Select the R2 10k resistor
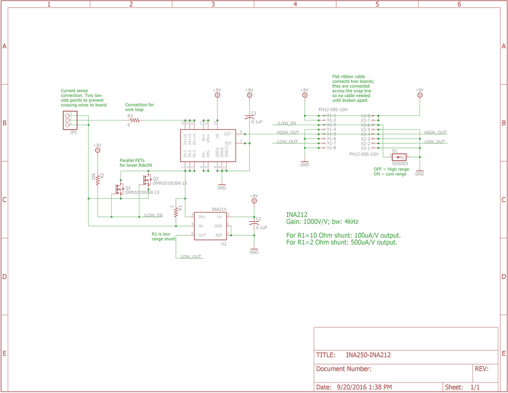Screen dimensions: 508x393 (x=98, y=180)
